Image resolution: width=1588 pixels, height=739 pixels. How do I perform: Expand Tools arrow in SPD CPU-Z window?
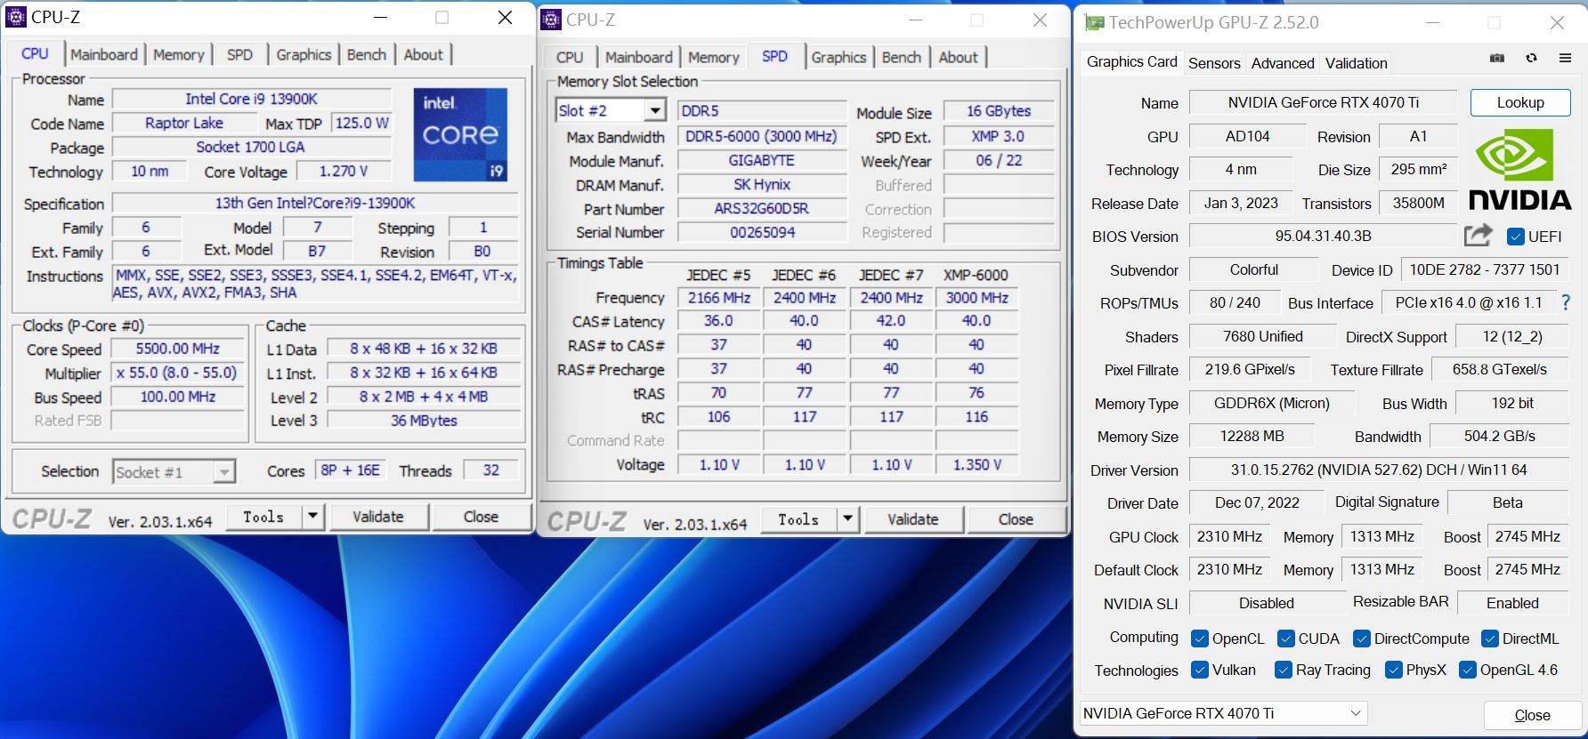tap(847, 519)
